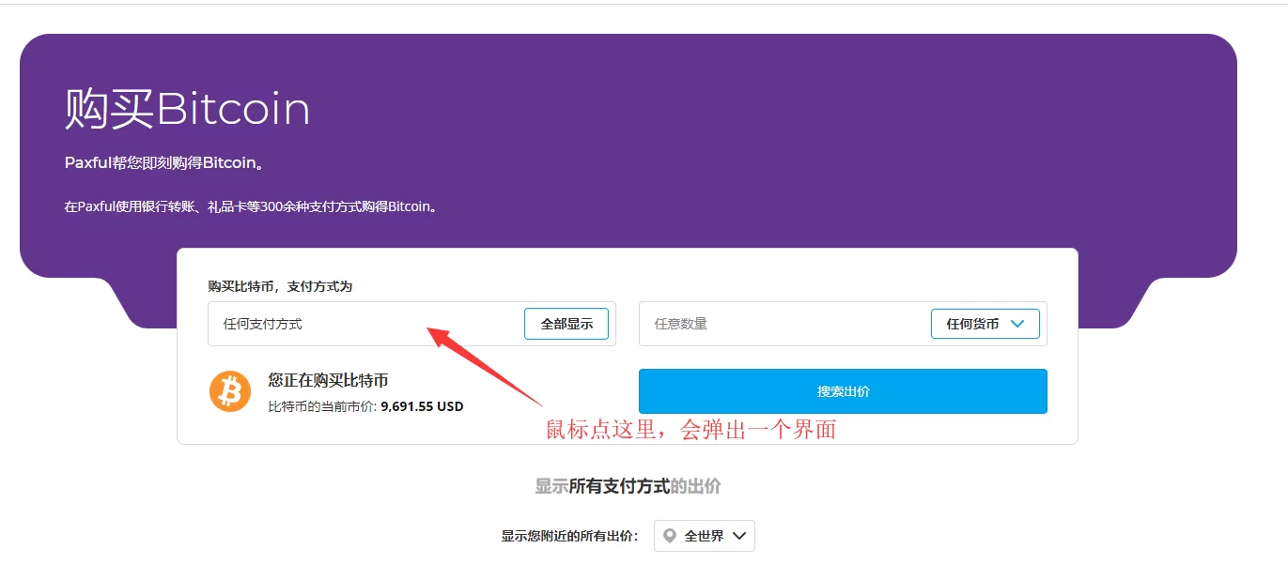
Task: Click the blue 搜索出价 button
Action: click(843, 391)
